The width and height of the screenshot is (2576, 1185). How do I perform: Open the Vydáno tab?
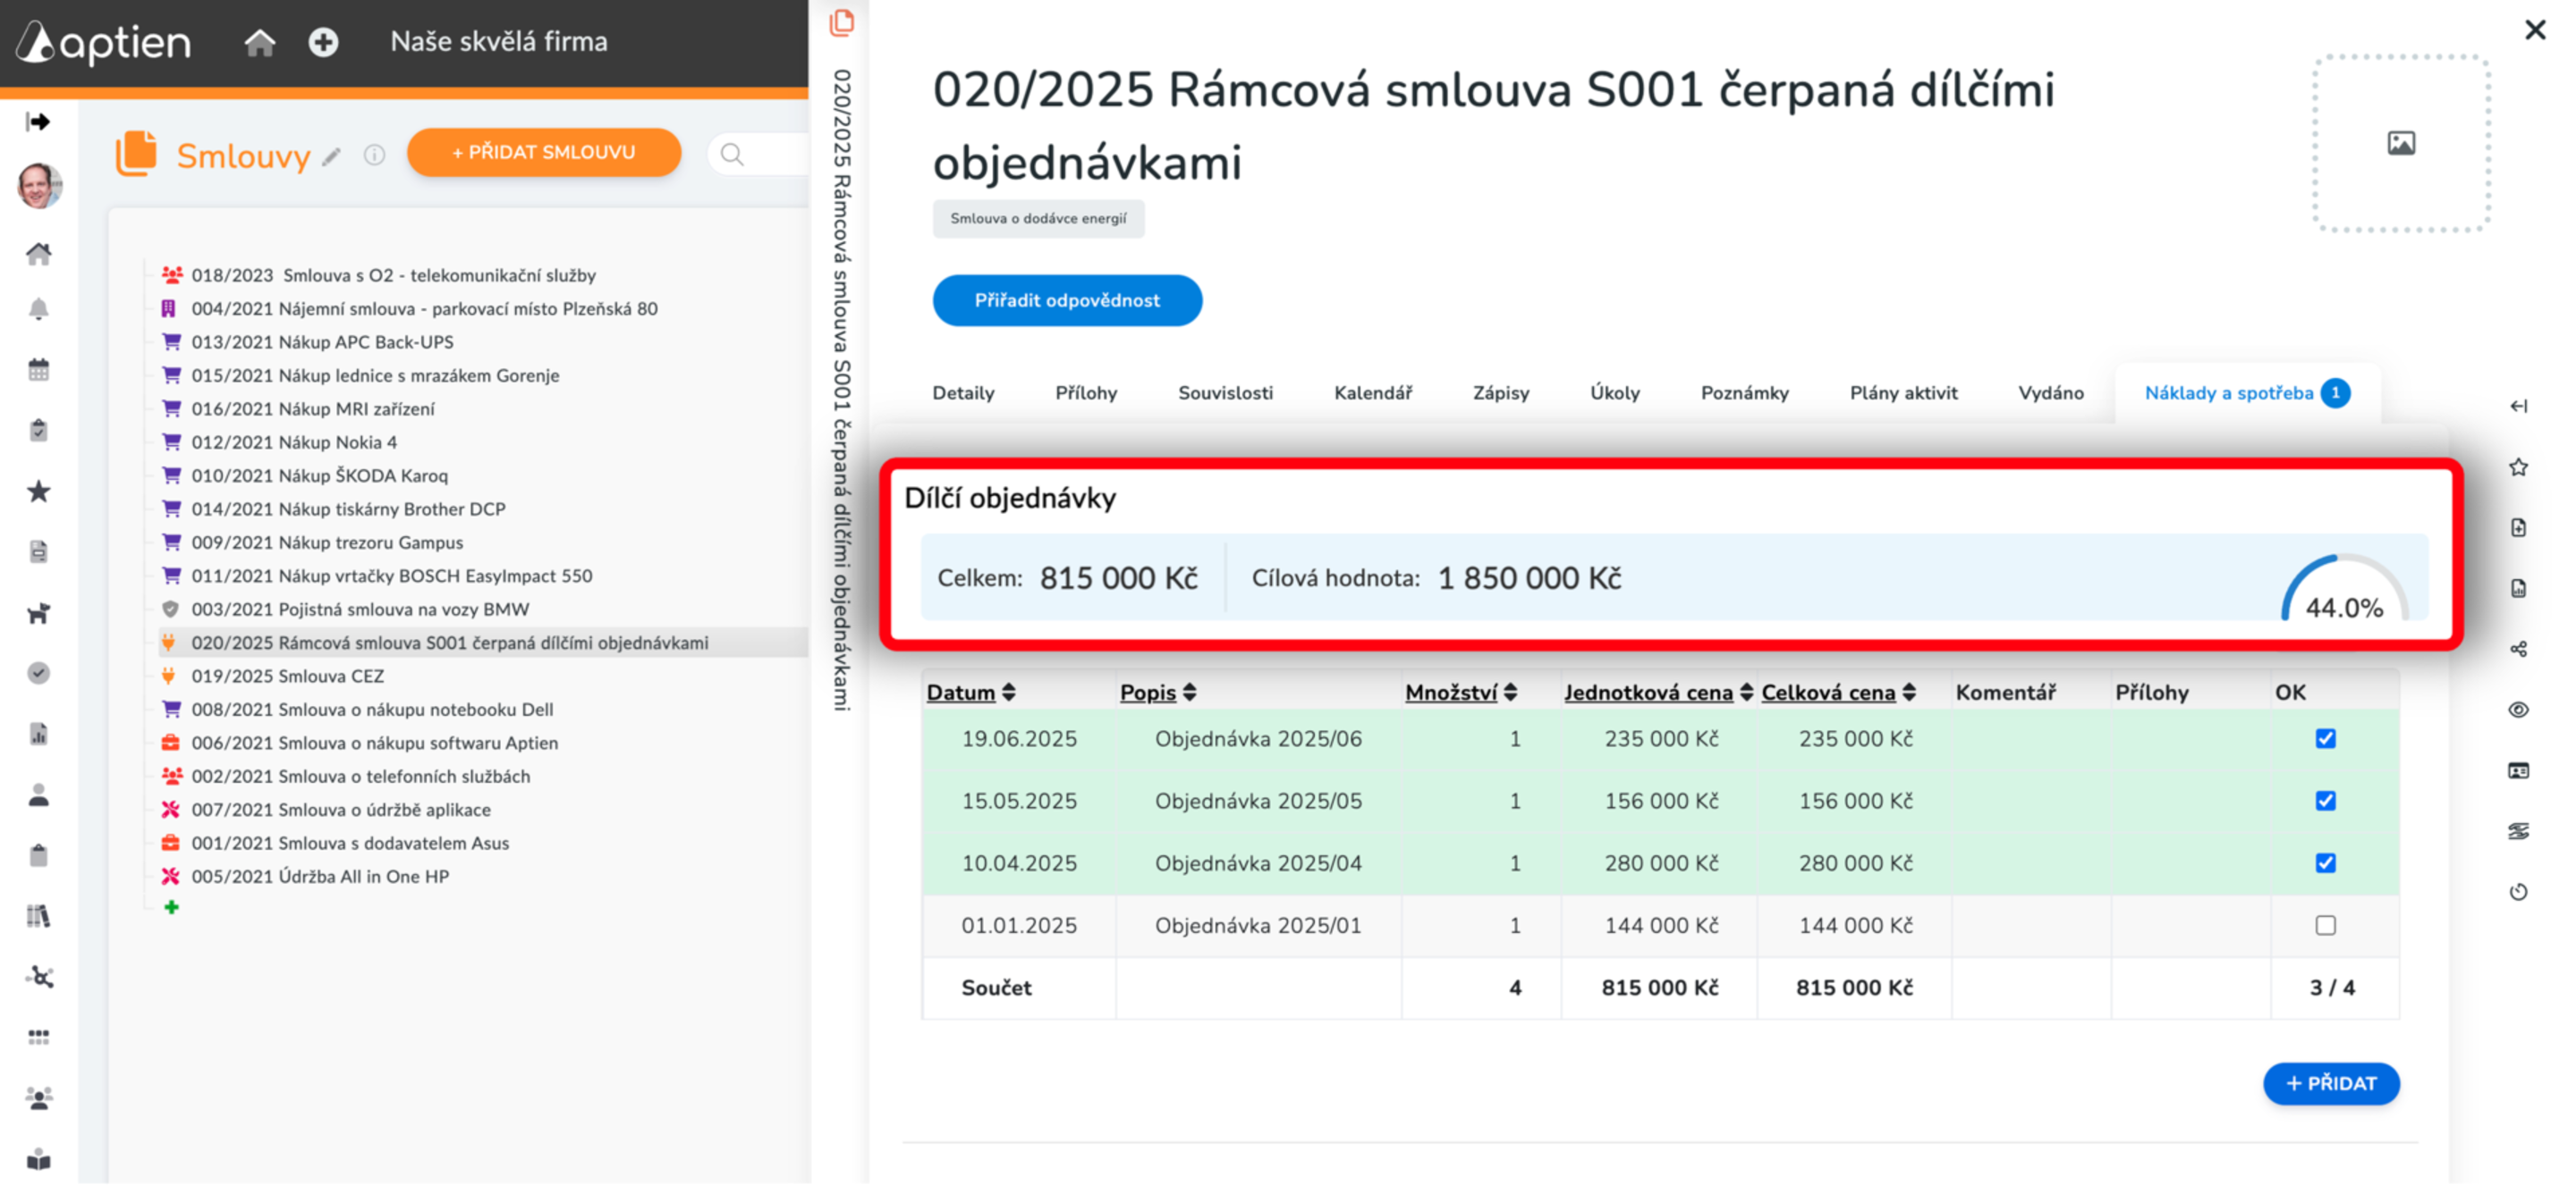click(2050, 392)
